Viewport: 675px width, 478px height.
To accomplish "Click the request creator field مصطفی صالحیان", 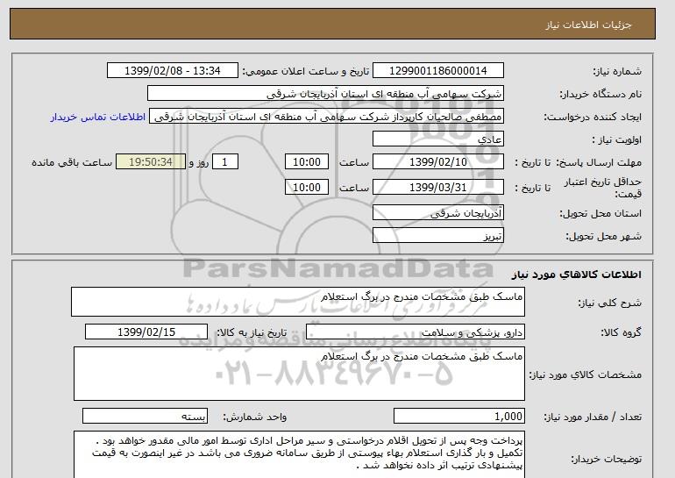I will [x=326, y=117].
